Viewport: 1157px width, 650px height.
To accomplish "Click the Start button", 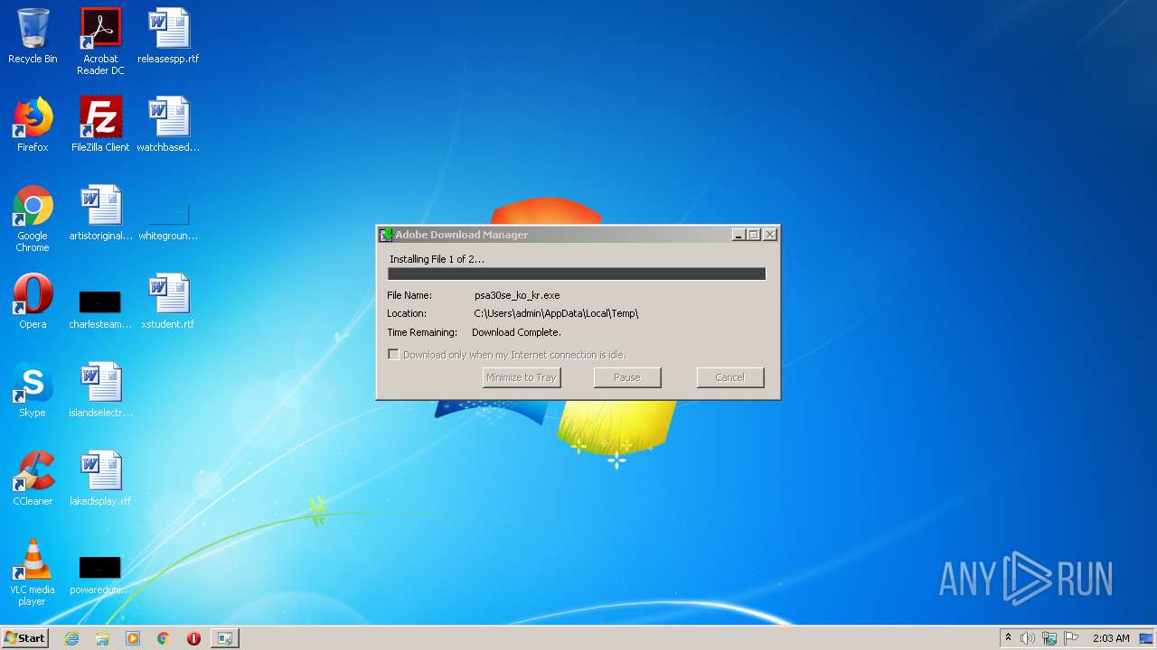I will (25, 638).
